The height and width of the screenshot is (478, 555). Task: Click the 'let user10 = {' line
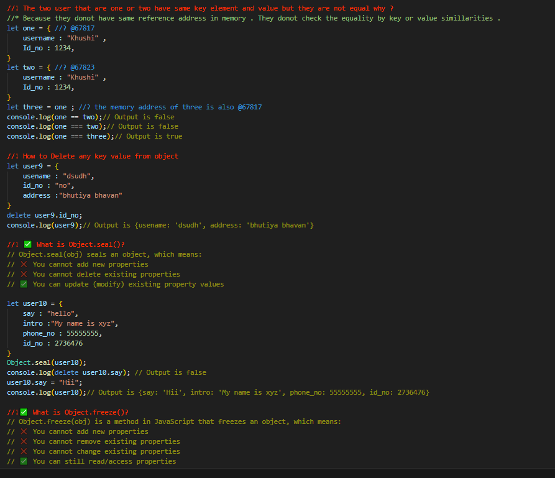coord(35,304)
